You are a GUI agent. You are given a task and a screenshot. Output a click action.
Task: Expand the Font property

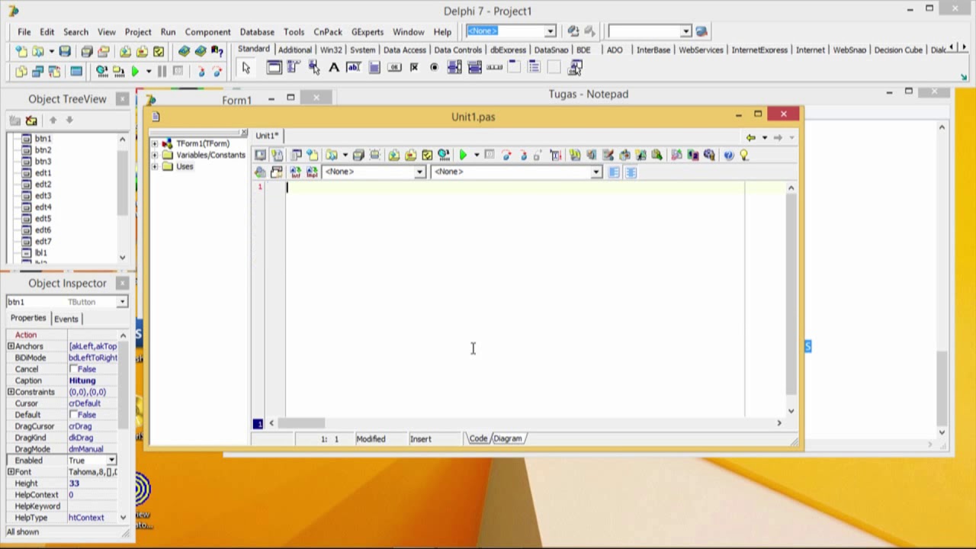pyautogui.click(x=11, y=472)
